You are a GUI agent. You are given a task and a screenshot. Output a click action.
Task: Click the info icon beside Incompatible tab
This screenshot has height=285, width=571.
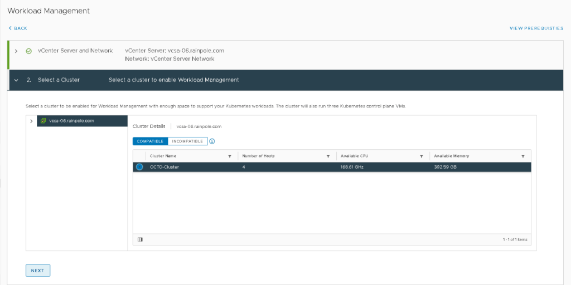[x=212, y=141]
